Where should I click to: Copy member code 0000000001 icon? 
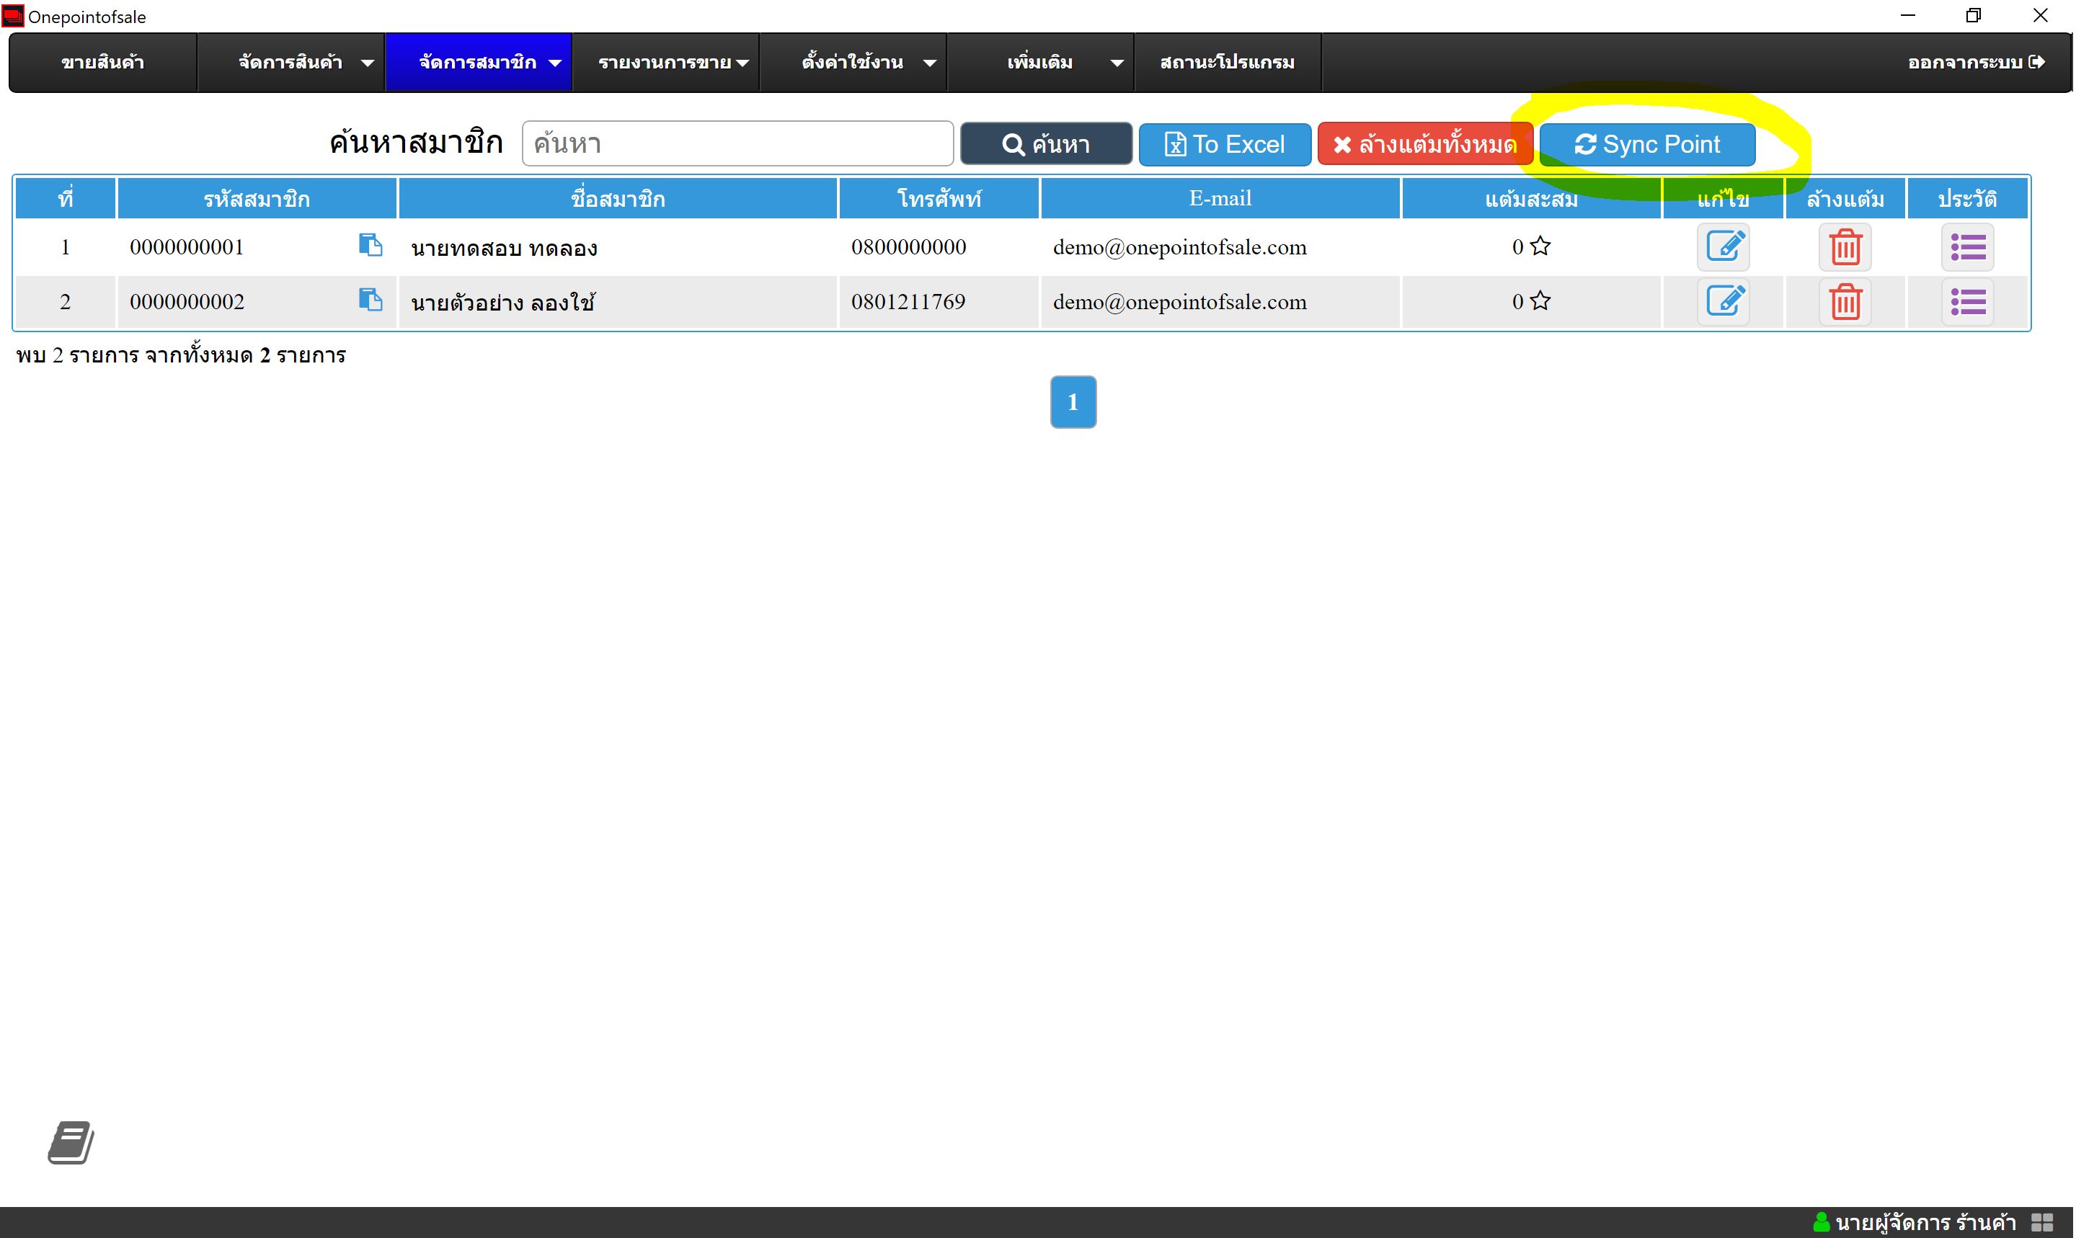click(370, 244)
